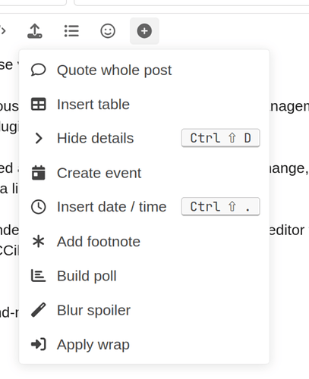This screenshot has width=309, height=379.
Task: Click the clock icon for date/time
Action: tap(39, 207)
